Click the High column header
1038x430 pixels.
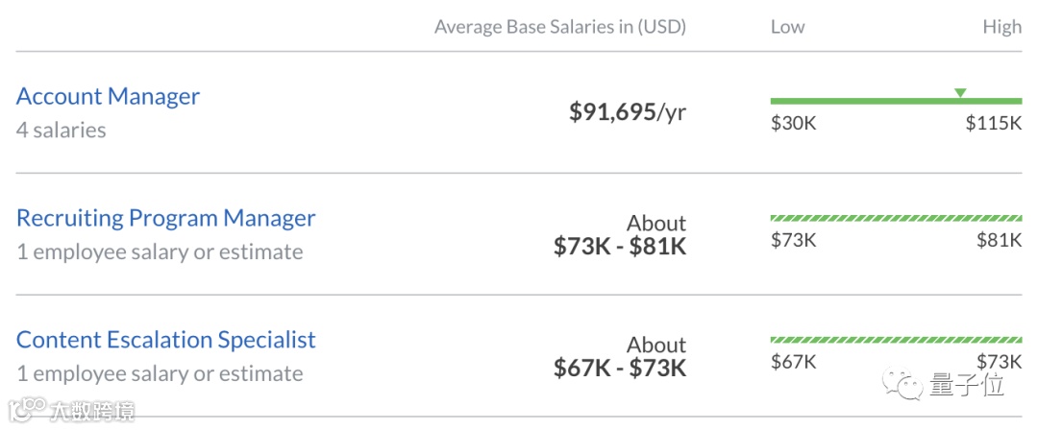pyautogui.click(x=1001, y=27)
